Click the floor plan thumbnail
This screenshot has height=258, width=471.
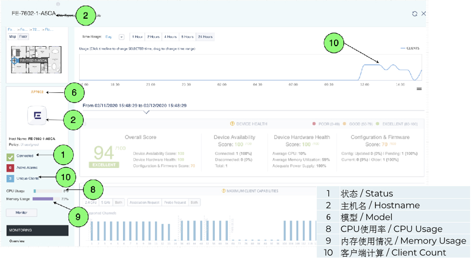pyautogui.click(x=37, y=60)
